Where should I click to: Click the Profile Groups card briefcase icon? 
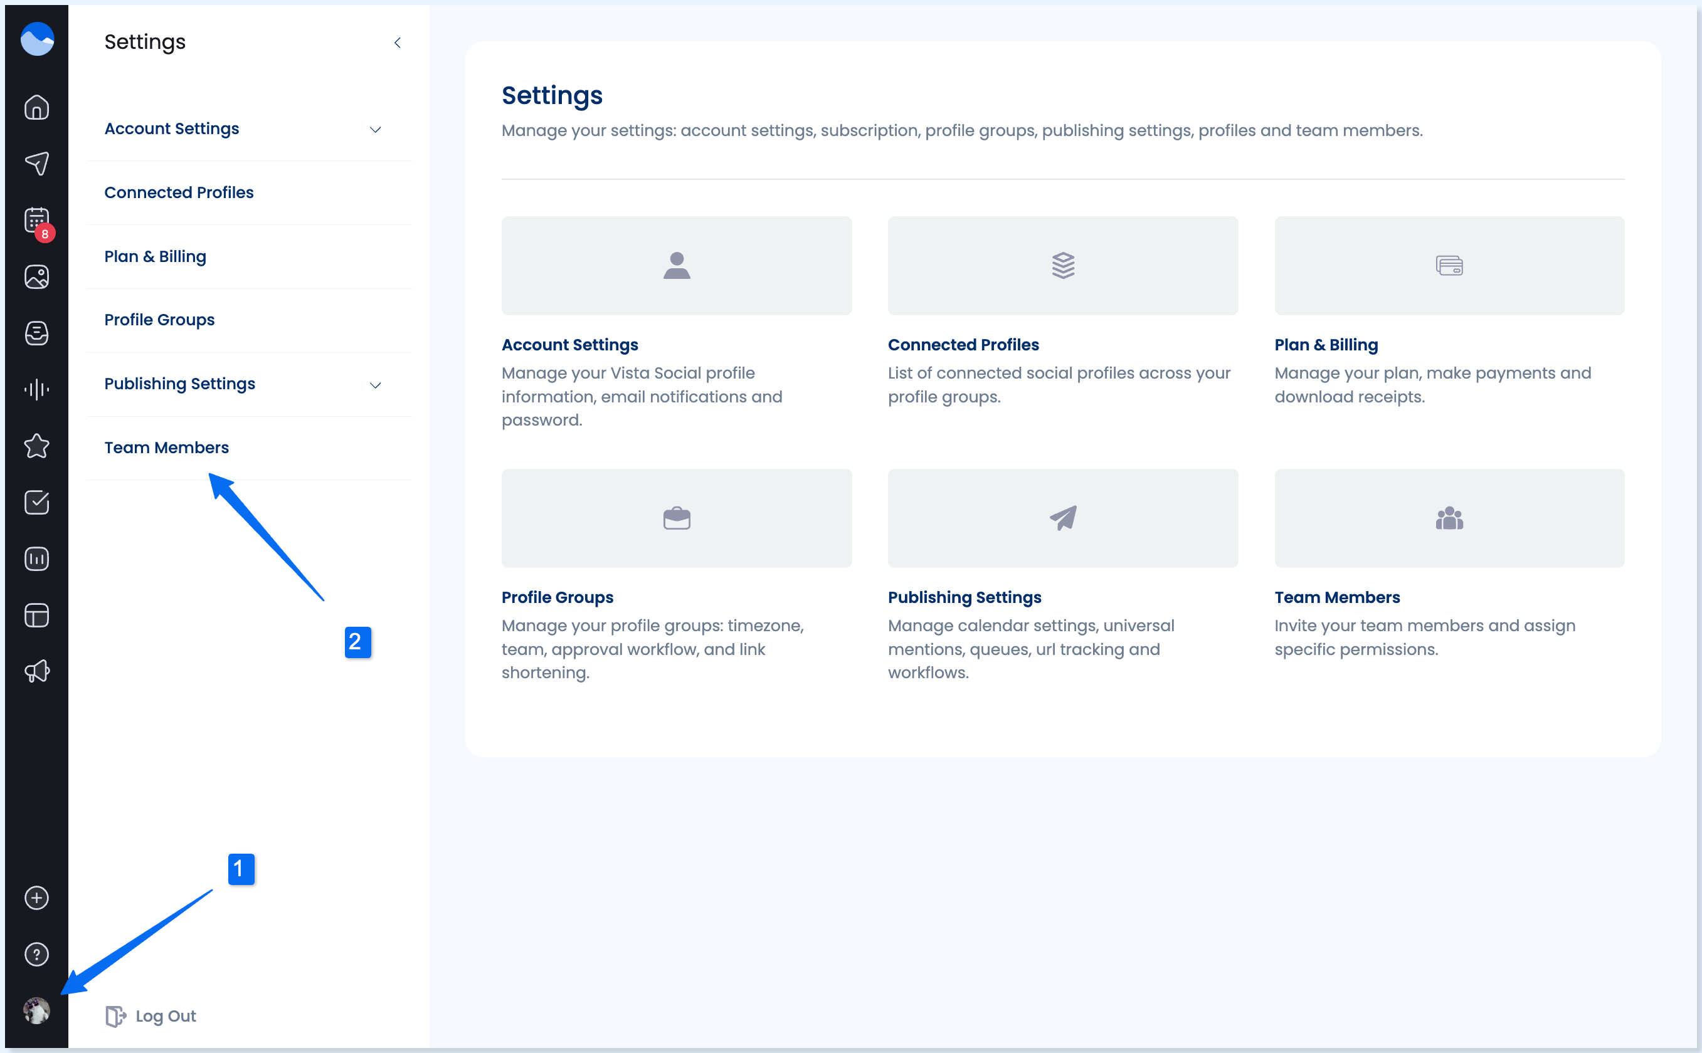coord(677,518)
